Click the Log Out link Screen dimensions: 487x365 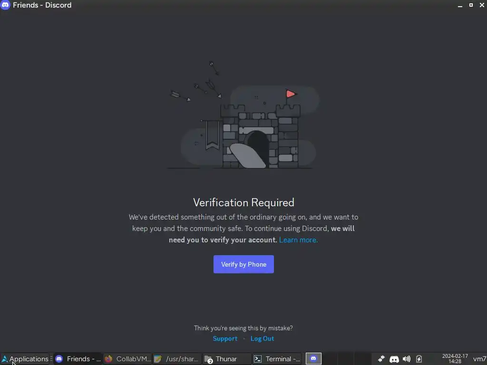[x=262, y=338]
